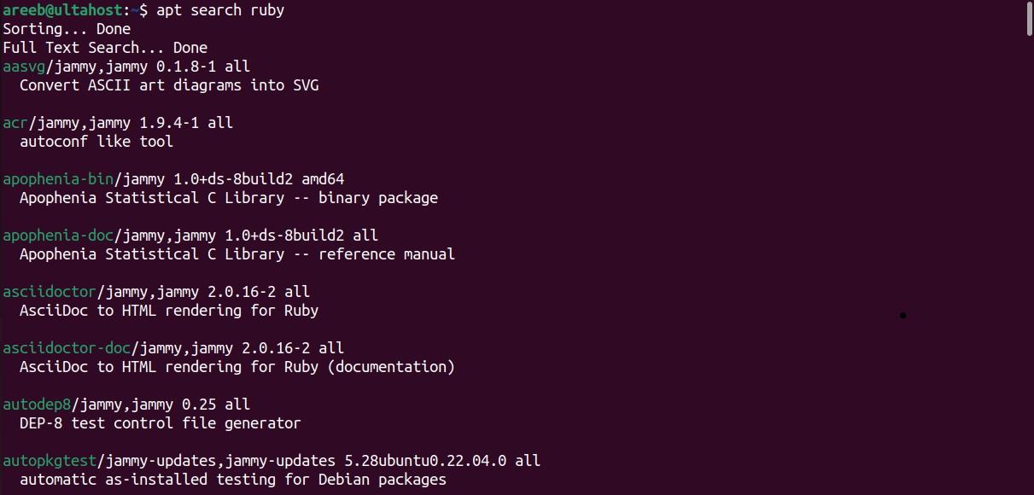Click the aasvg package name

24,67
